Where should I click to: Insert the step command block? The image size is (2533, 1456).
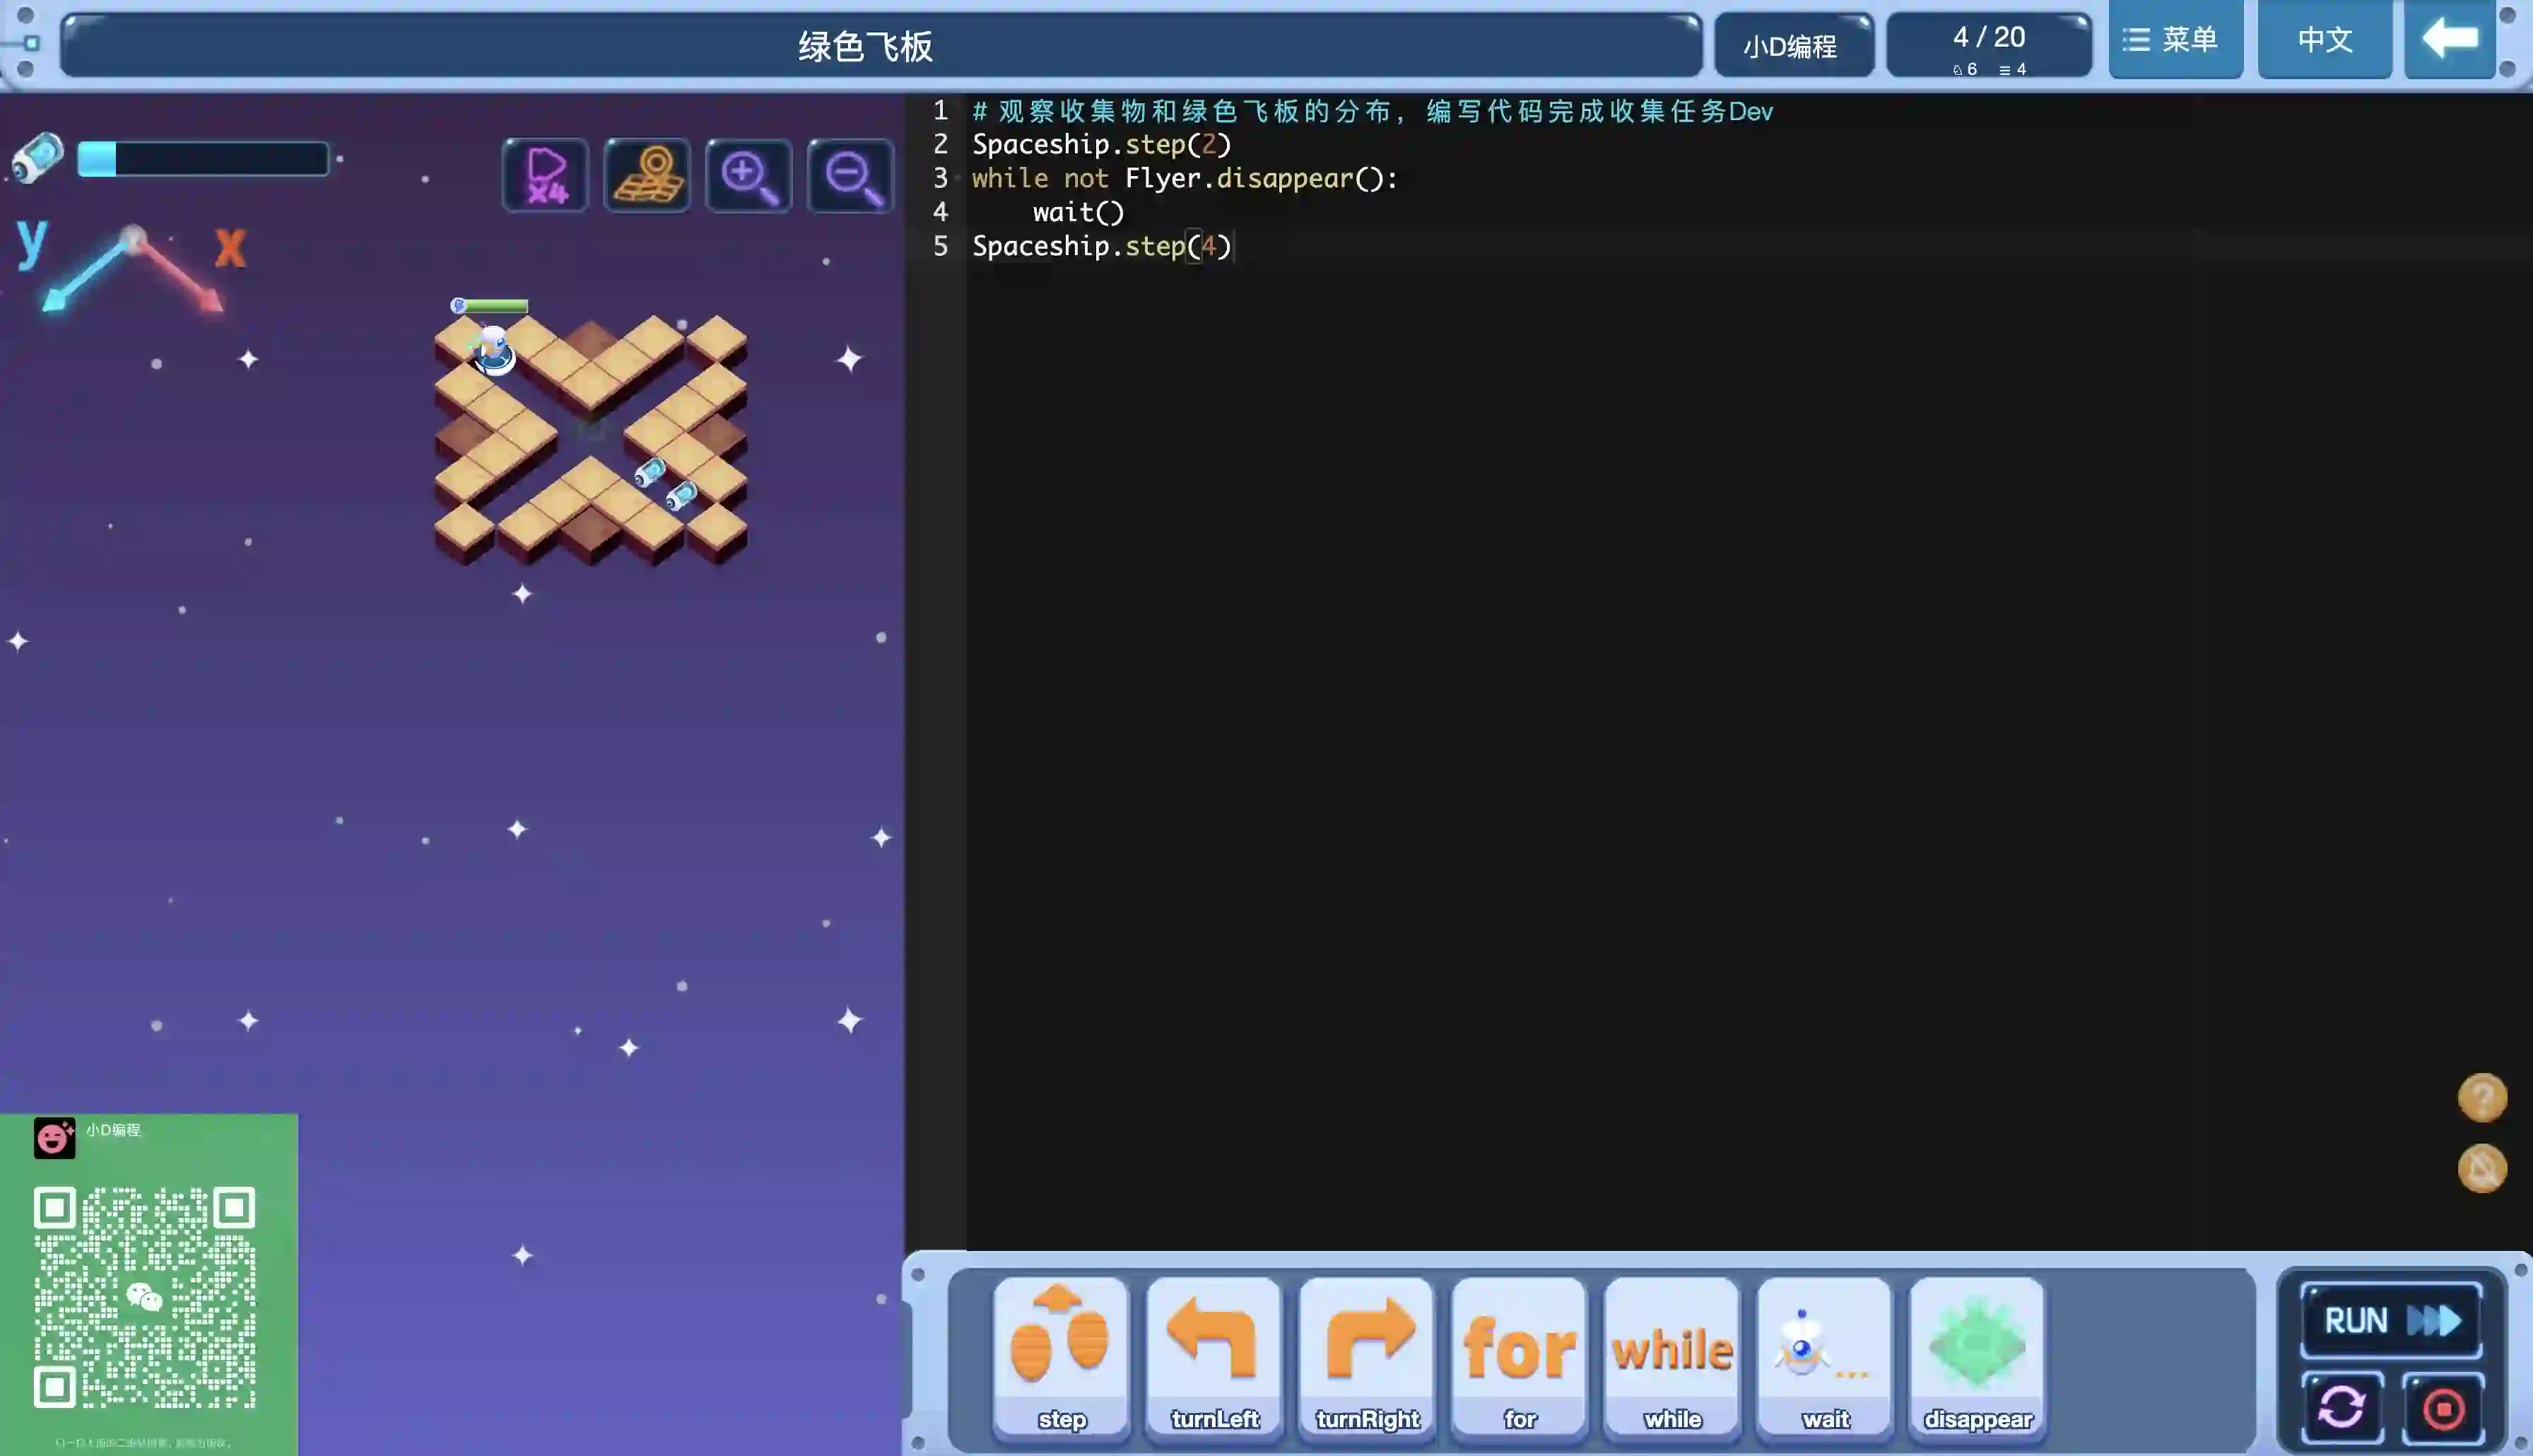point(1061,1356)
